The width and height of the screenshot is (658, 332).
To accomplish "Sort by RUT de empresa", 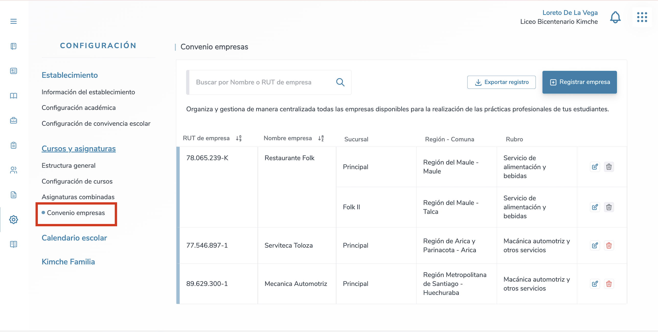I will (x=239, y=138).
